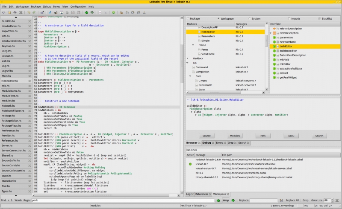Select the Package scope radio button
This screenshot has width=342, height=209.
[x=188, y=19]
